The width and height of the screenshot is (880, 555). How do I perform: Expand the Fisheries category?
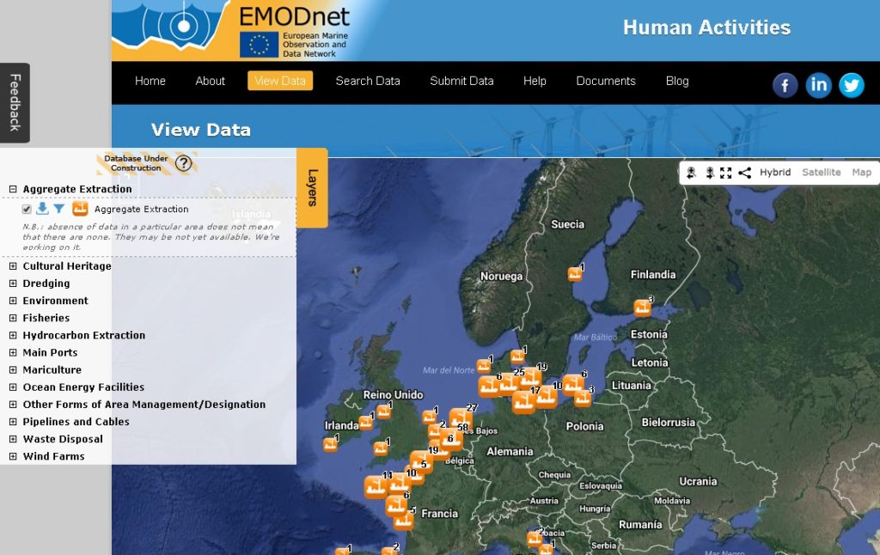(x=12, y=318)
